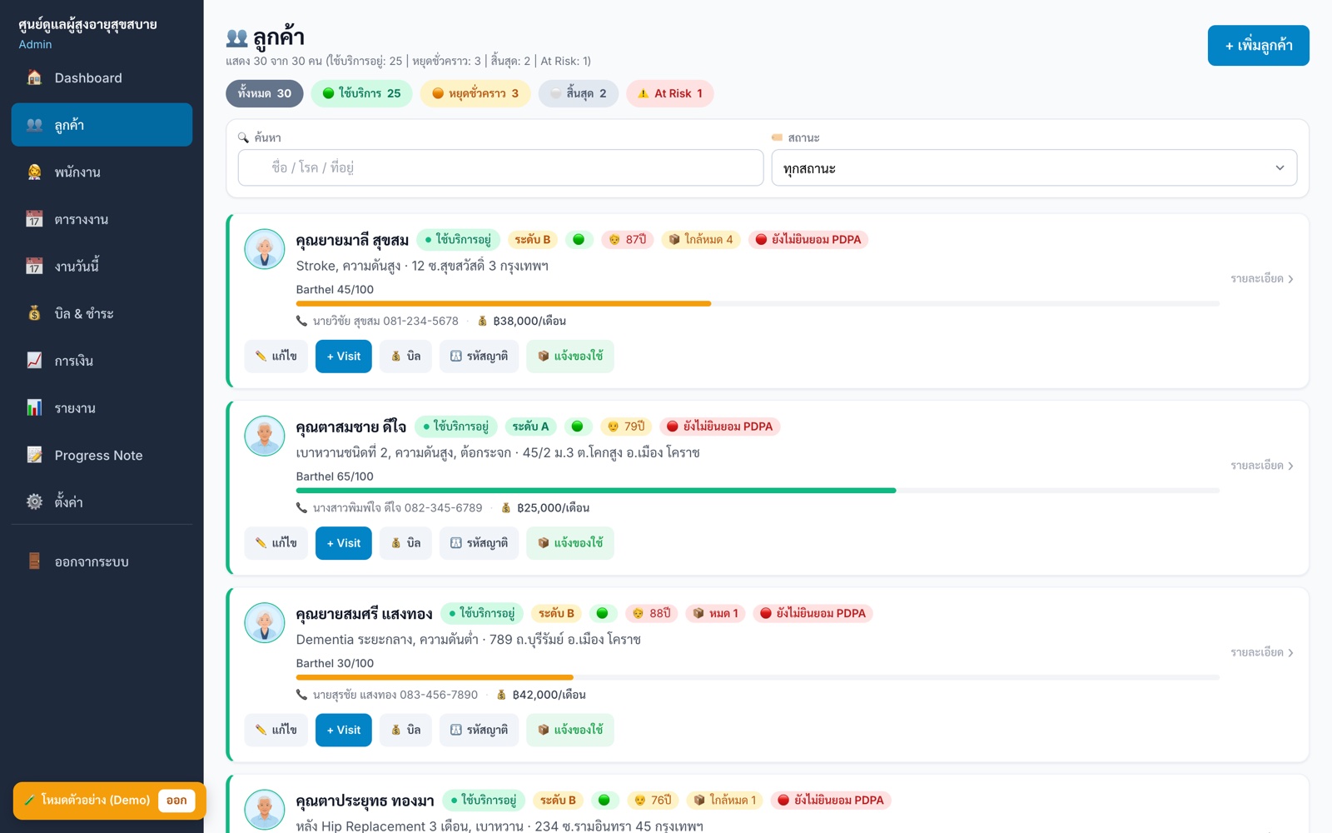Filter by หยุดชั่วคราว 3 chip
The height and width of the screenshot is (833, 1332).
pos(475,93)
